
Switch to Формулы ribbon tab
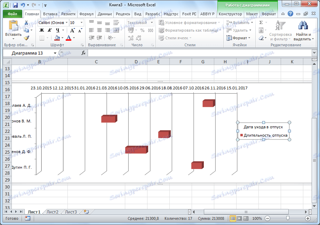(x=86, y=14)
